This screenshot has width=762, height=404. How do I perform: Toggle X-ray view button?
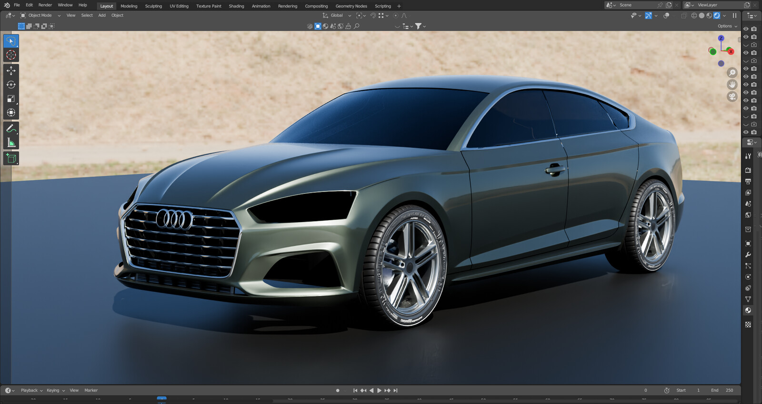pyautogui.click(x=684, y=16)
